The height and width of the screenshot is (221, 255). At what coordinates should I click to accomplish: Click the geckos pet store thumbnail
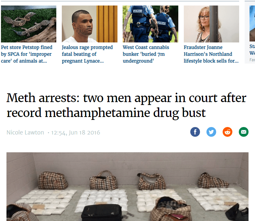click(x=28, y=24)
